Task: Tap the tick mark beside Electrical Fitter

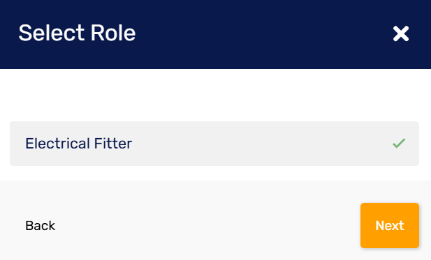Action: click(x=399, y=143)
